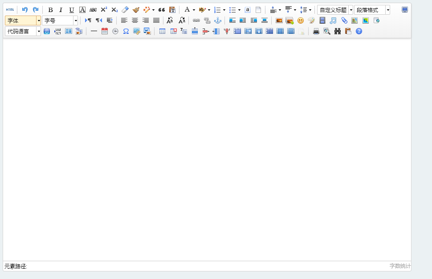
Task: Toggle blockquote formatting
Action: point(162,10)
